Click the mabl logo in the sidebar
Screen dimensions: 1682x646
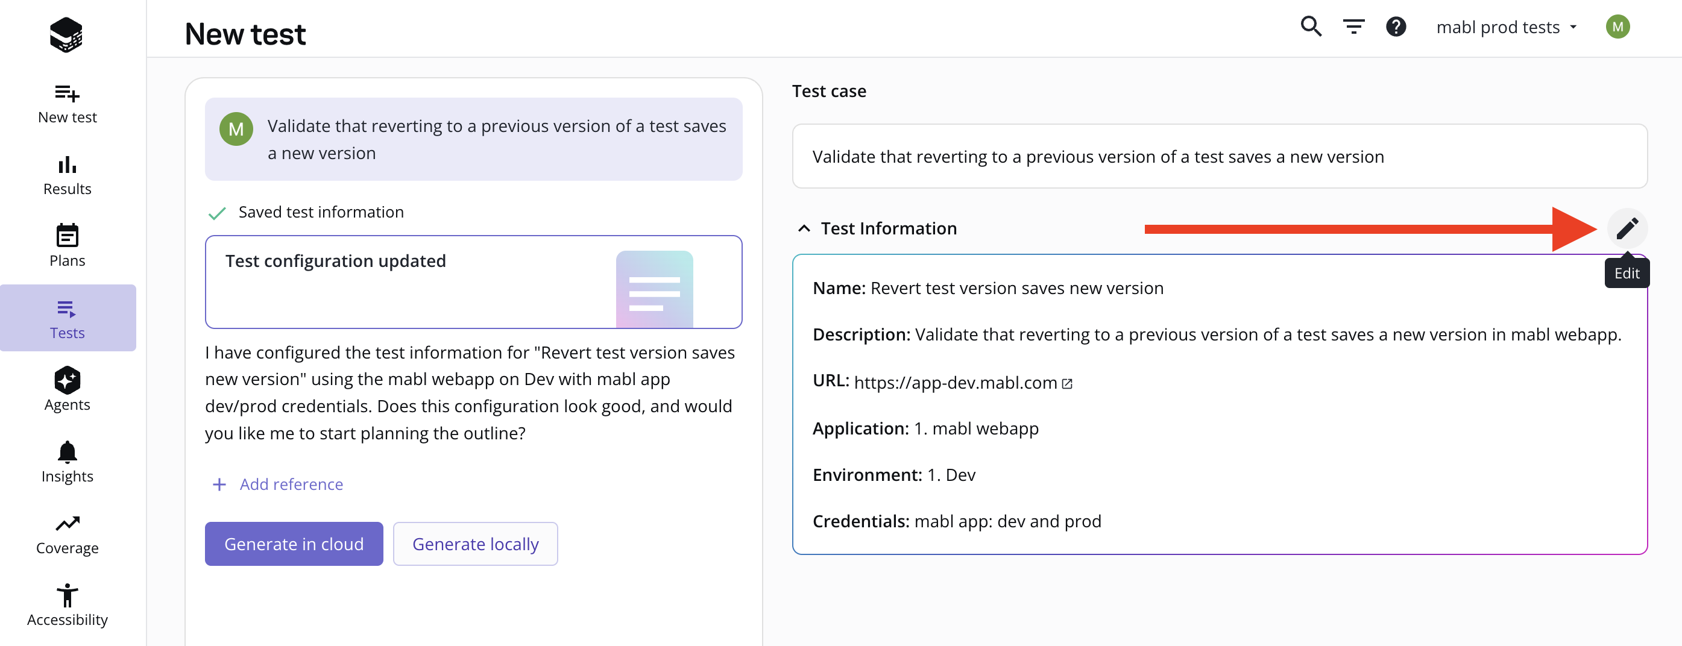click(x=66, y=34)
